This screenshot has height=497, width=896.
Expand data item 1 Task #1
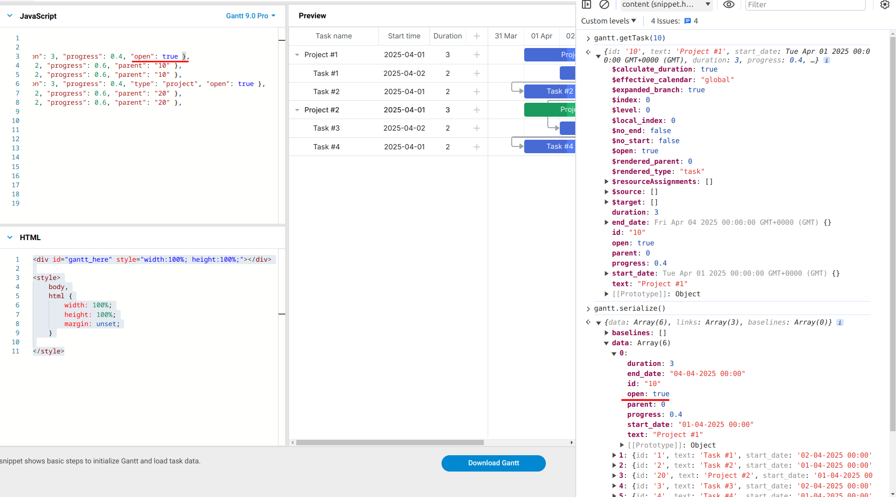(x=614, y=455)
